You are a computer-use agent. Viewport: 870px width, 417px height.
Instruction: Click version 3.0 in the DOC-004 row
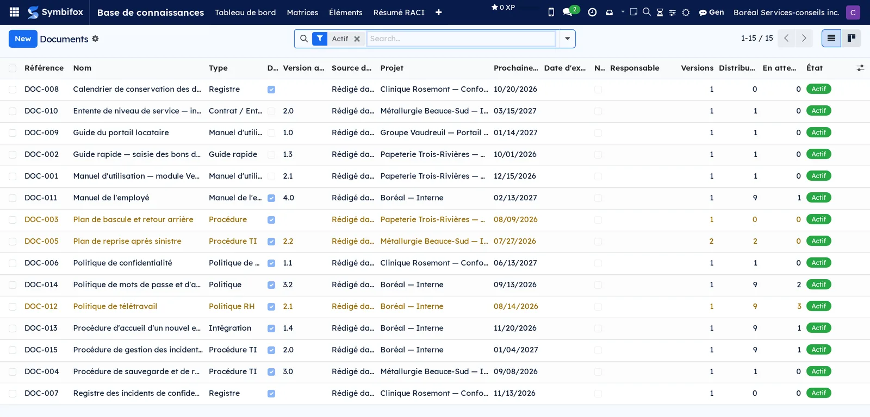pyautogui.click(x=288, y=371)
